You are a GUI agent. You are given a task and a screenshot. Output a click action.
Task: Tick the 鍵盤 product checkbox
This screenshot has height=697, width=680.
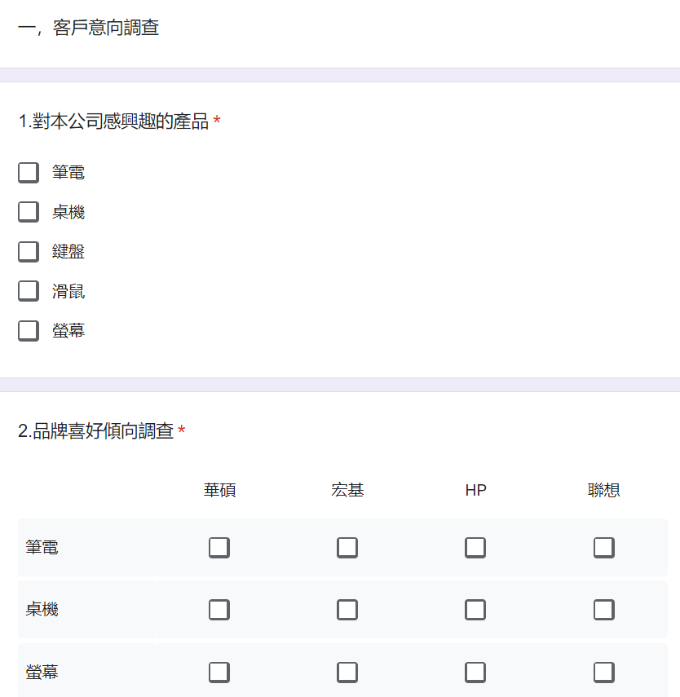click(29, 252)
